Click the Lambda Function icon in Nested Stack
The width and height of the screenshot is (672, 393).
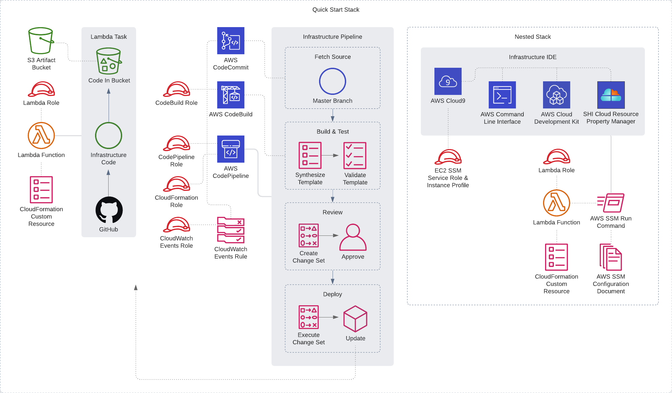[557, 203]
